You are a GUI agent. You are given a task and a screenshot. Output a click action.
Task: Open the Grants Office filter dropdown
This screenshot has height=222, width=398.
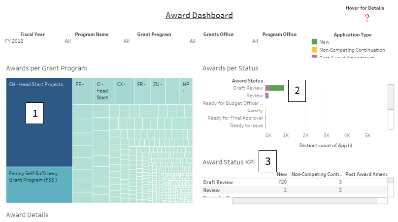tap(218, 41)
